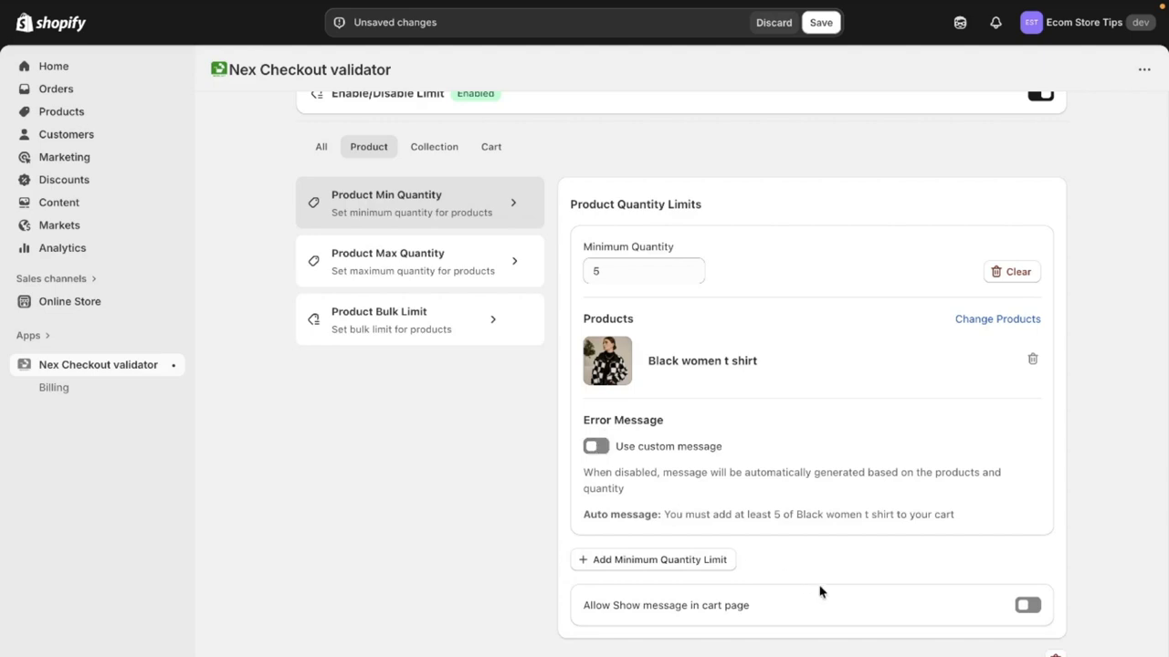Viewport: 1169px width, 657px height.
Task: Select the Product tab
Action: [x=369, y=147]
